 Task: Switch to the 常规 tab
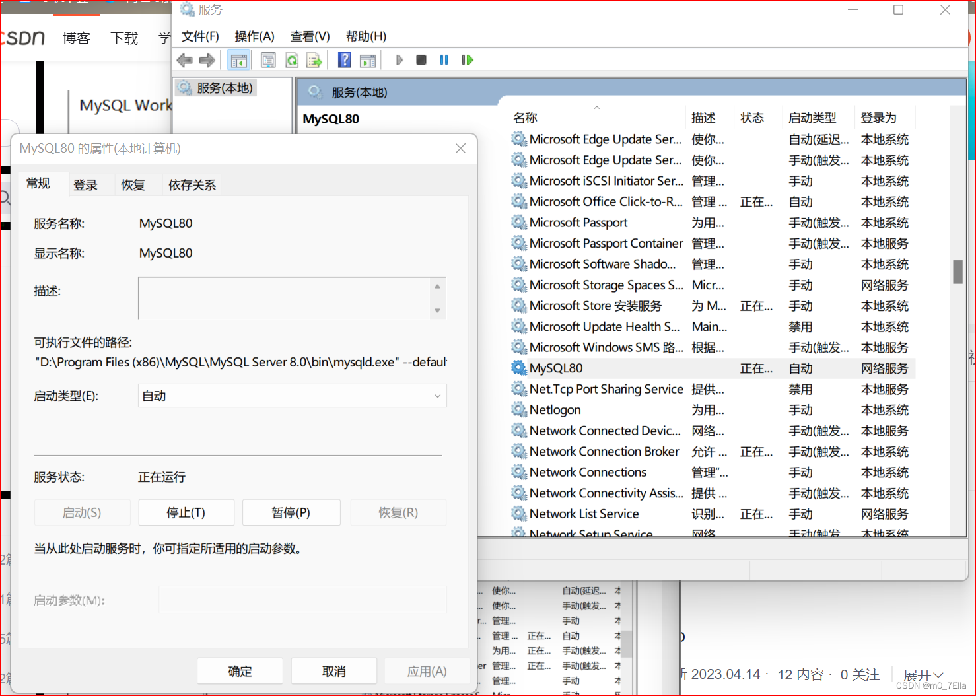click(x=38, y=184)
